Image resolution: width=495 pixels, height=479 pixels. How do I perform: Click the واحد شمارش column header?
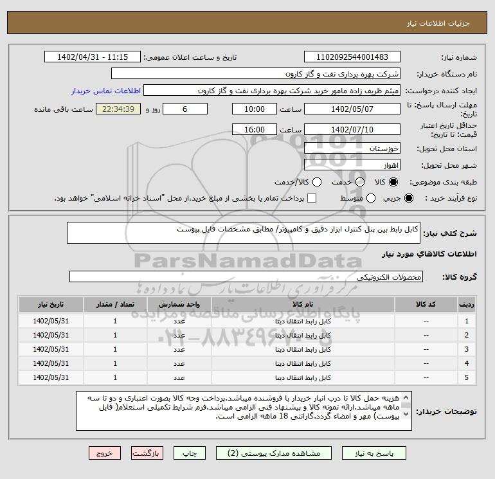click(x=179, y=304)
